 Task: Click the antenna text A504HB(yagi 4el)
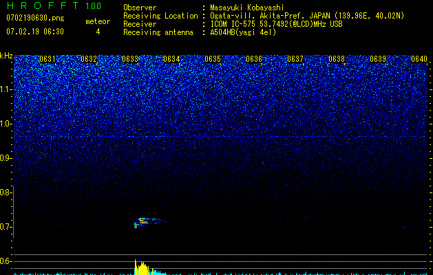coord(243,32)
